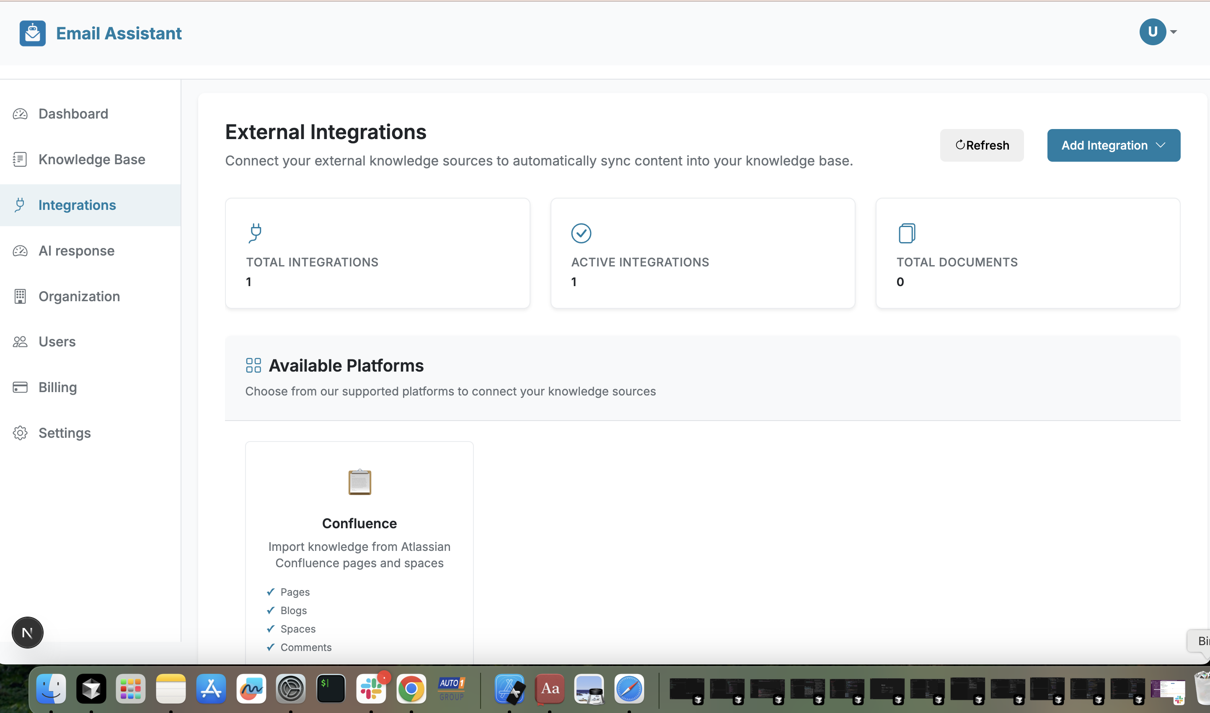
Task: Refresh the integrations list
Action: pyautogui.click(x=981, y=145)
